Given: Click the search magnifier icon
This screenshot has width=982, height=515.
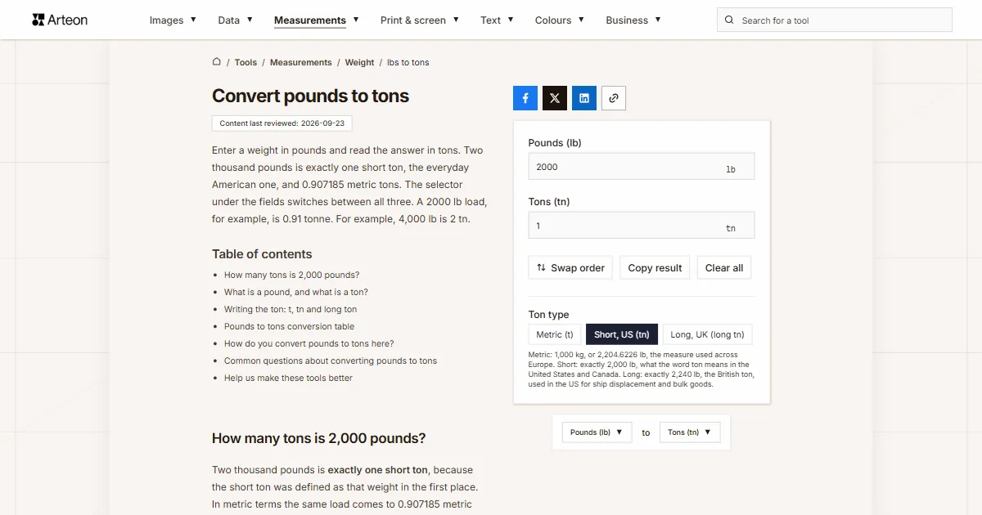Looking at the screenshot, I should click(x=729, y=20).
